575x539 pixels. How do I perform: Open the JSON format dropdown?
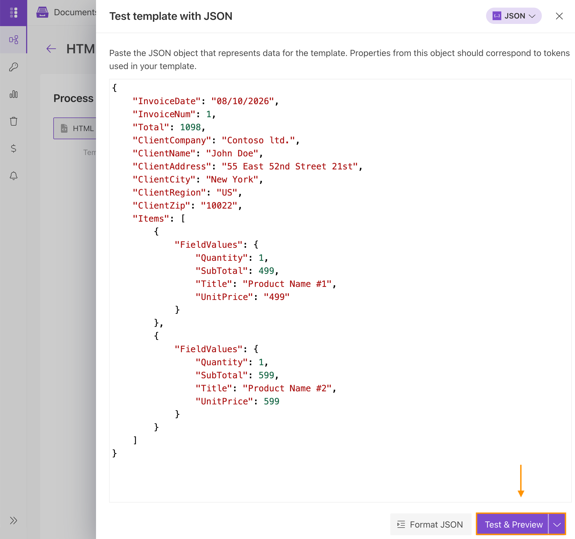click(x=514, y=16)
